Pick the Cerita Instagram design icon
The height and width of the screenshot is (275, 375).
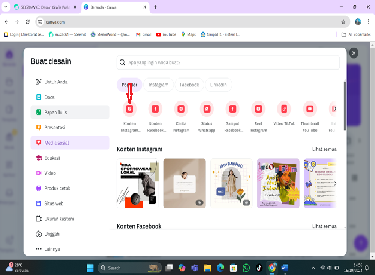point(181,109)
